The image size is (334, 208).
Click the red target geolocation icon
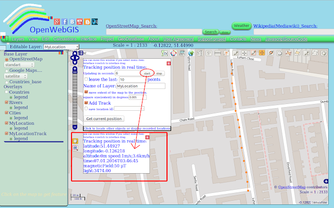(173, 53)
